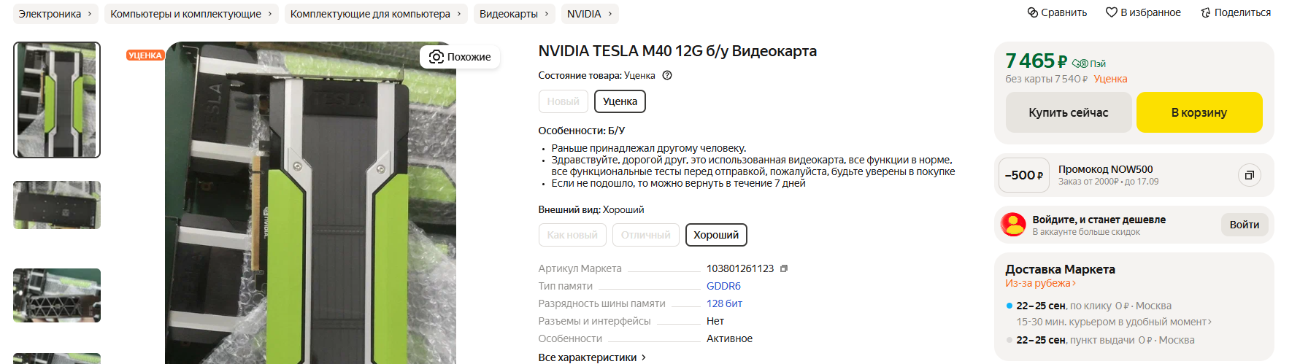This screenshot has width=1300, height=364.
Task: Select second product thumbnail of card back
Action: (57, 205)
